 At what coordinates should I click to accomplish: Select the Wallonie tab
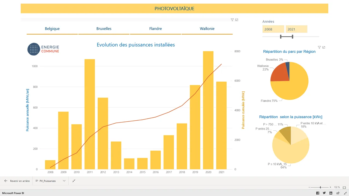pos(207,29)
